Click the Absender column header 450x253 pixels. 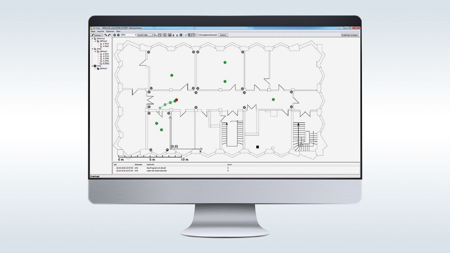tap(138, 165)
